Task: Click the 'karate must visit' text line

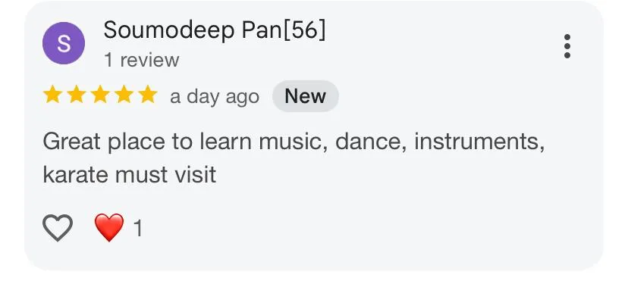Action: 130,175
